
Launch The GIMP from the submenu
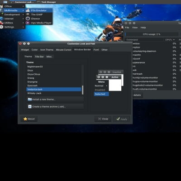(x=39, y=14)
